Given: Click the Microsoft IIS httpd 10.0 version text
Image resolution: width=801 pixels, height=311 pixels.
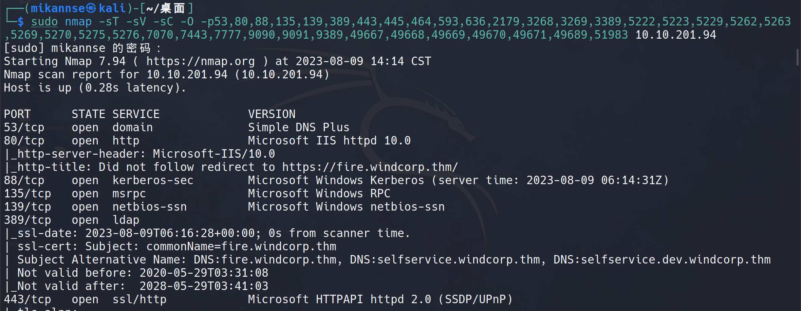Looking at the screenshot, I should pos(329,141).
